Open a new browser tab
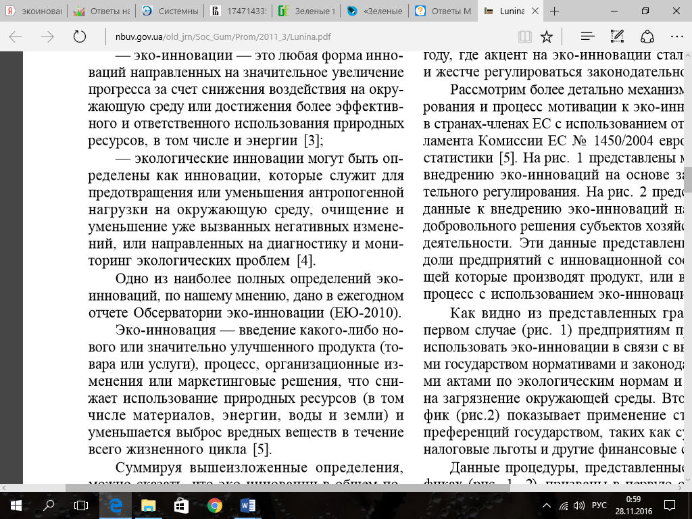This screenshot has width=692, height=519. point(555,11)
